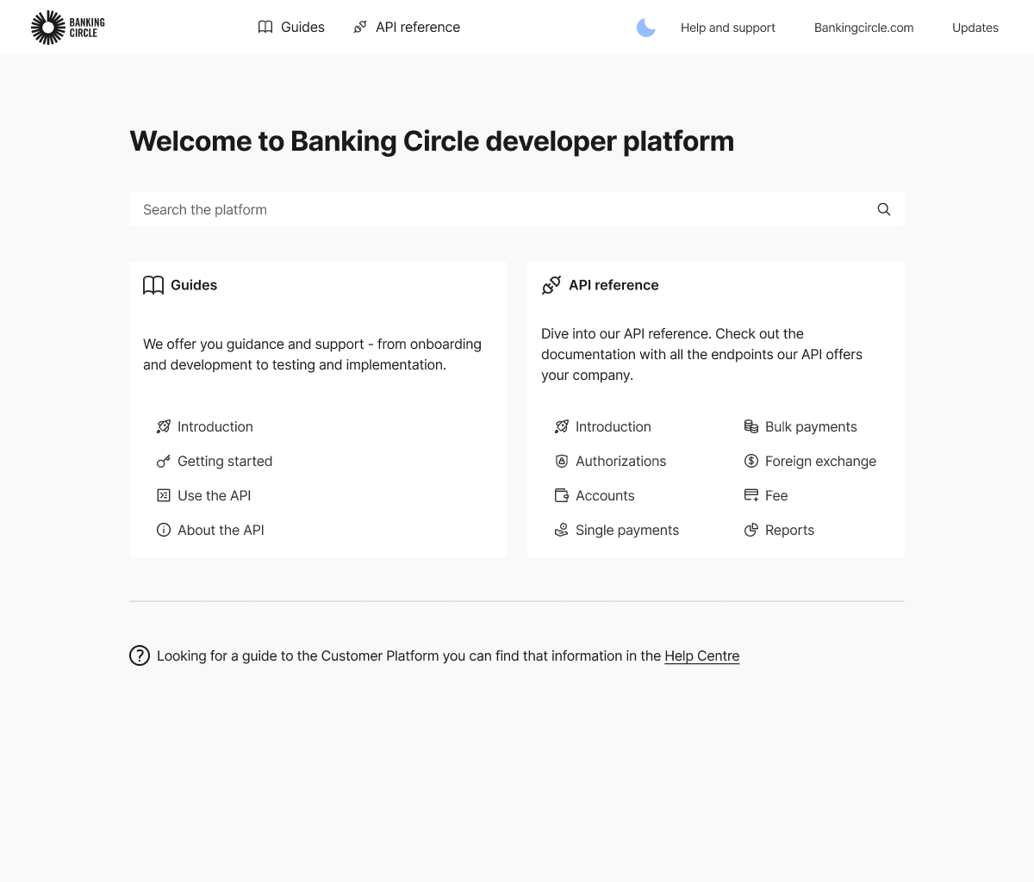1034x882 pixels.
Task: Toggle dark mode with the moon icon
Action: click(646, 28)
